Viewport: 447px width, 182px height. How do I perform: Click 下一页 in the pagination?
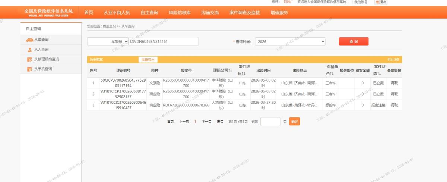(x=207, y=122)
